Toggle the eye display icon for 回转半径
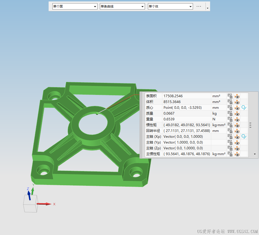Screen dimensions: 259x235 click(x=237, y=131)
